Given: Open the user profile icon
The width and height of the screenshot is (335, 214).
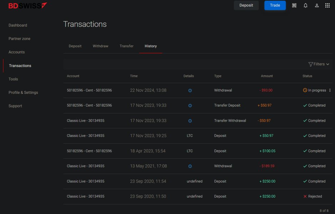Looking at the screenshot, I should tap(317, 6).
